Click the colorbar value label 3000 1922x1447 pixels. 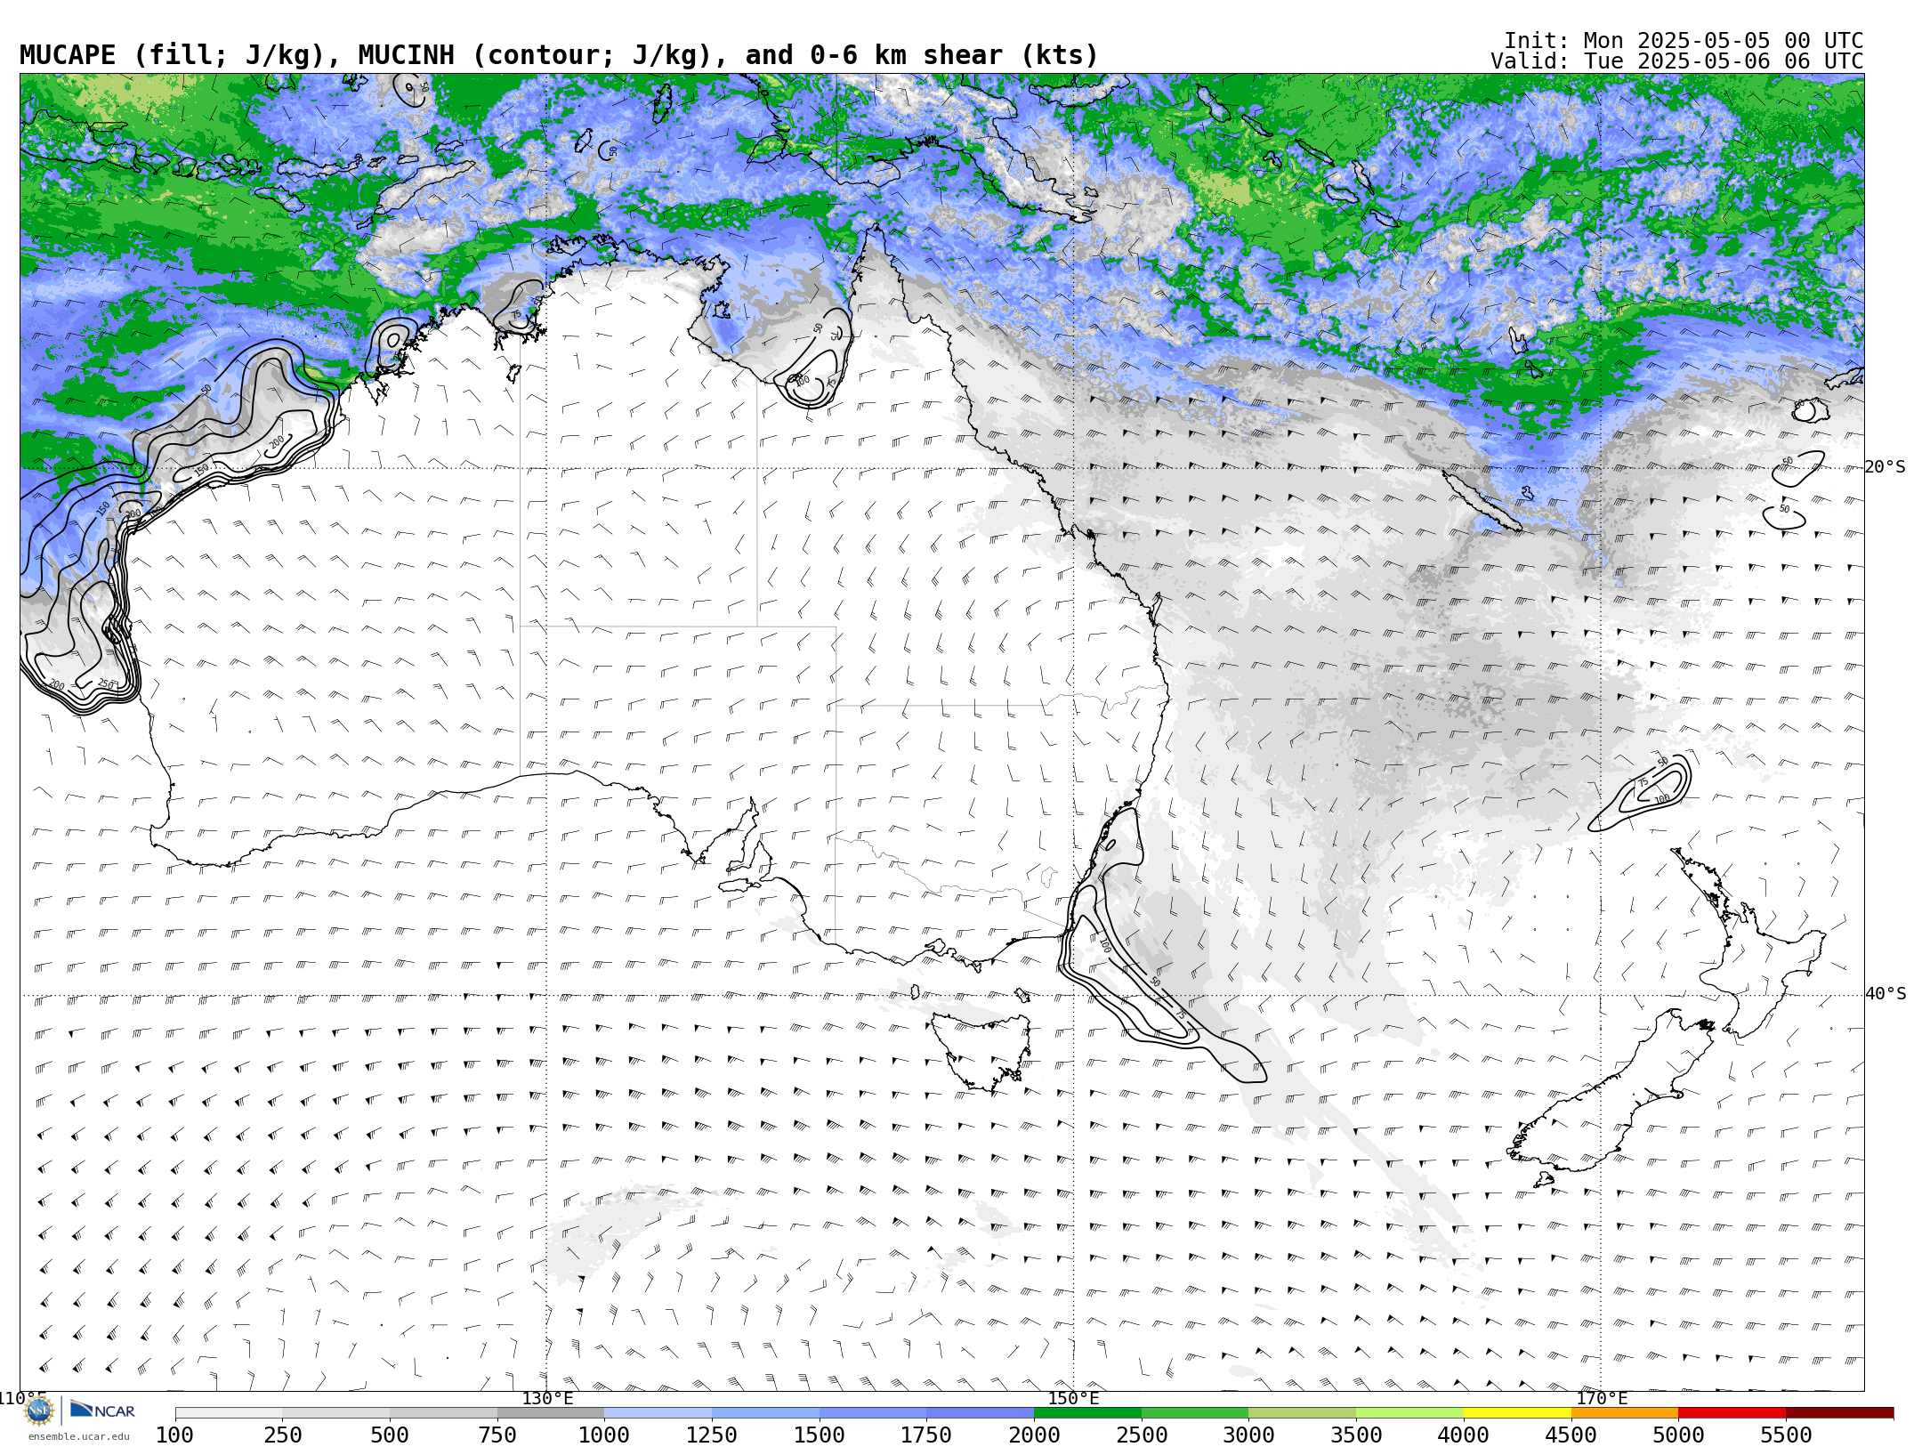[x=1248, y=1435]
